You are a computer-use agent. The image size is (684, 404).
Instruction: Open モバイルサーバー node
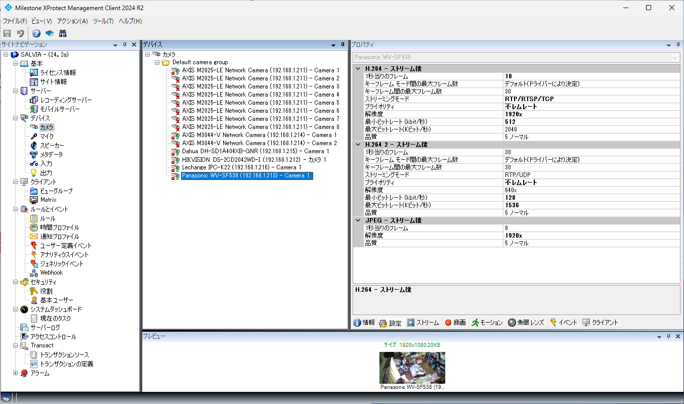tap(60, 109)
